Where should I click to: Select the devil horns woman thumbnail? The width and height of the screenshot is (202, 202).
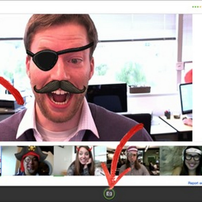point(80,161)
